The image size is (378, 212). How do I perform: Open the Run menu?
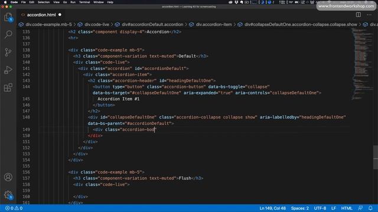pyautogui.click(x=73, y=2)
